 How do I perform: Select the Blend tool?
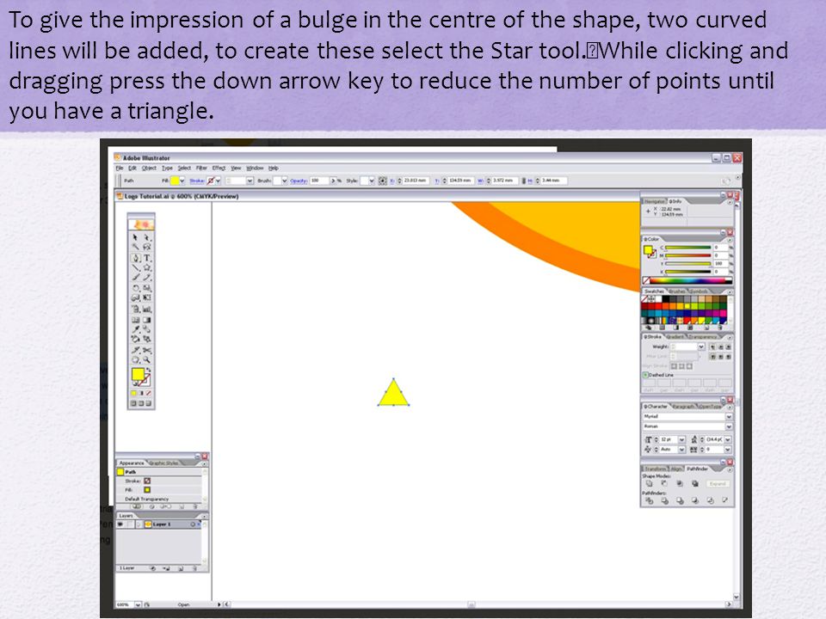point(147,329)
